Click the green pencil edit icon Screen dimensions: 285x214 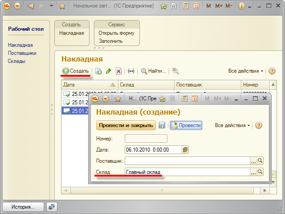pos(108,71)
